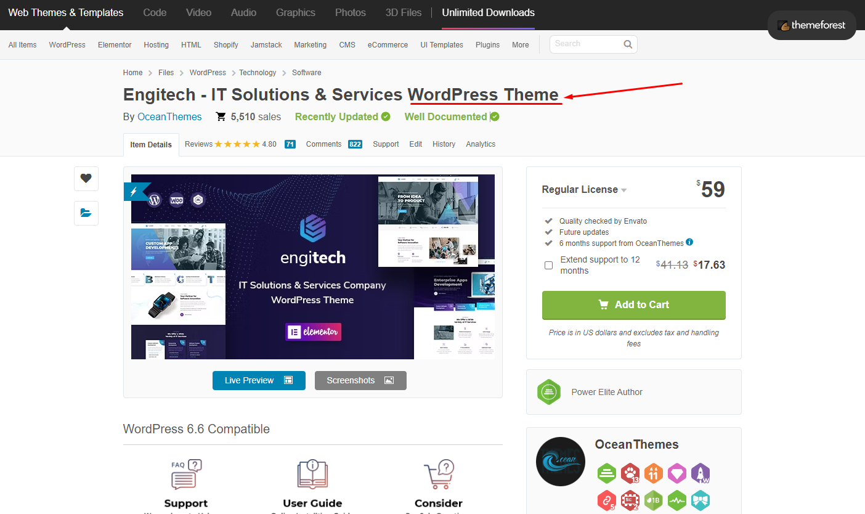Click the teal bow tie badge

click(x=701, y=500)
